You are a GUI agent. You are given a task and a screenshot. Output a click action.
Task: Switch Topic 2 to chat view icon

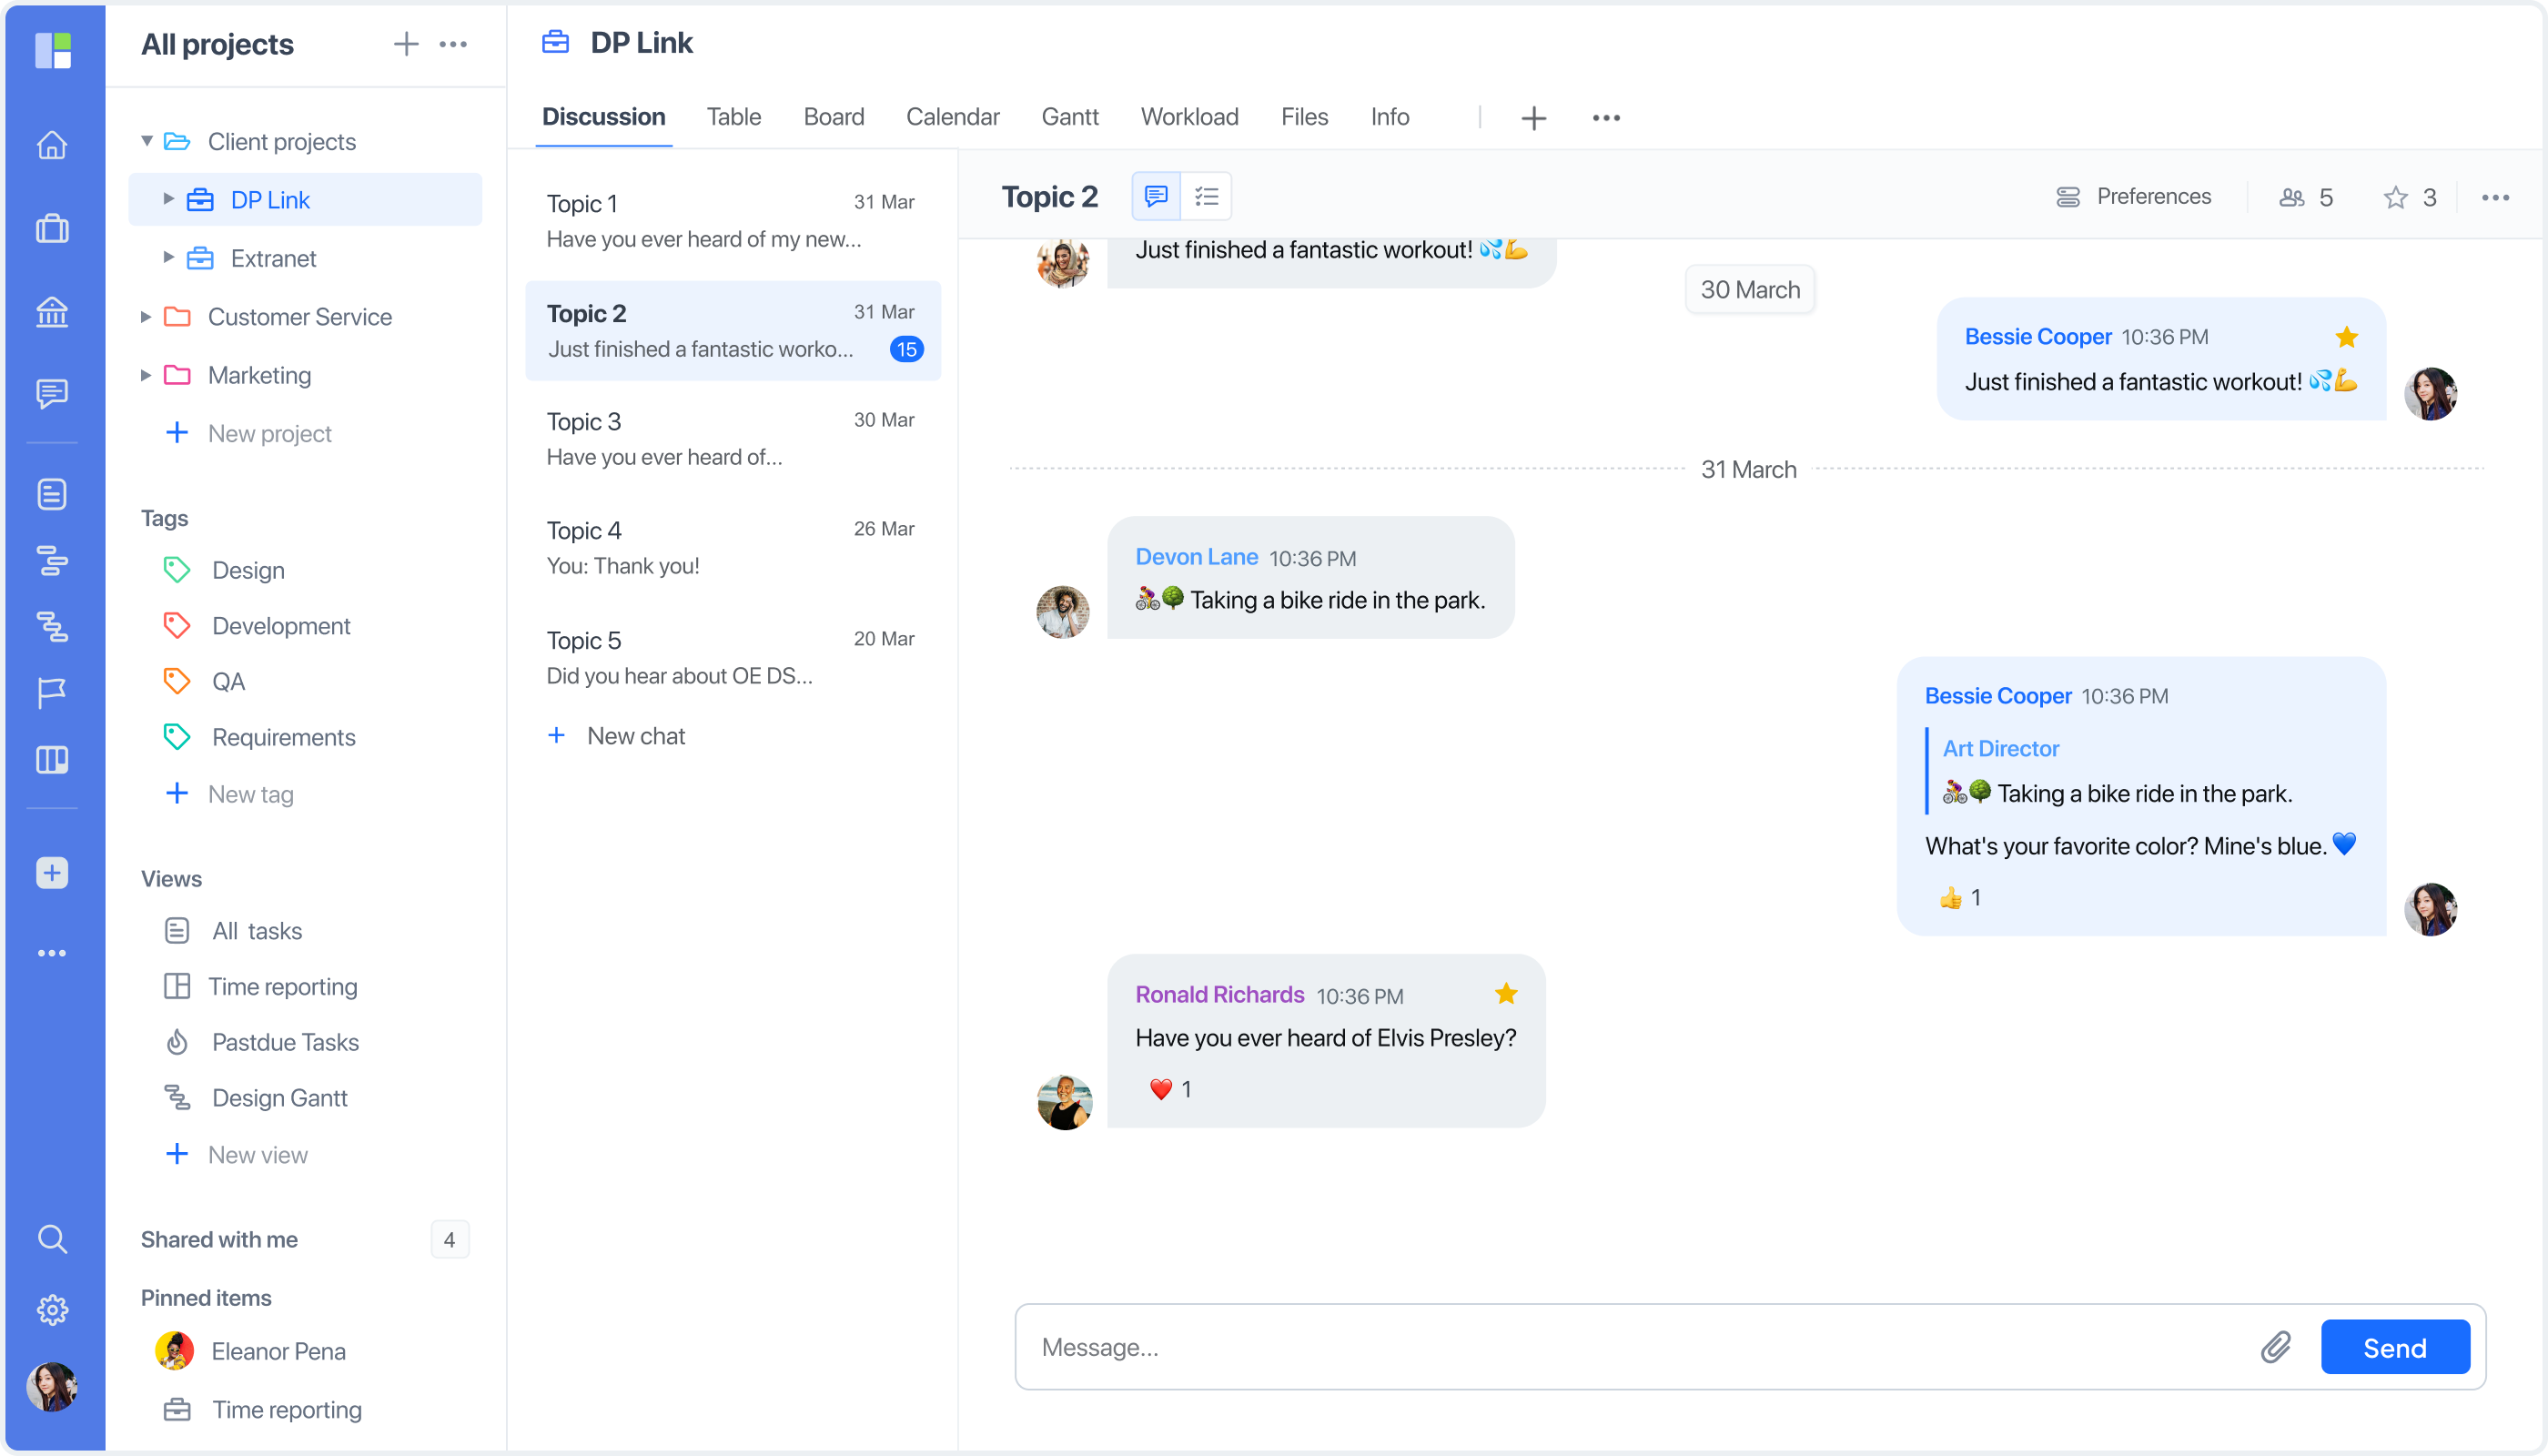(1156, 196)
